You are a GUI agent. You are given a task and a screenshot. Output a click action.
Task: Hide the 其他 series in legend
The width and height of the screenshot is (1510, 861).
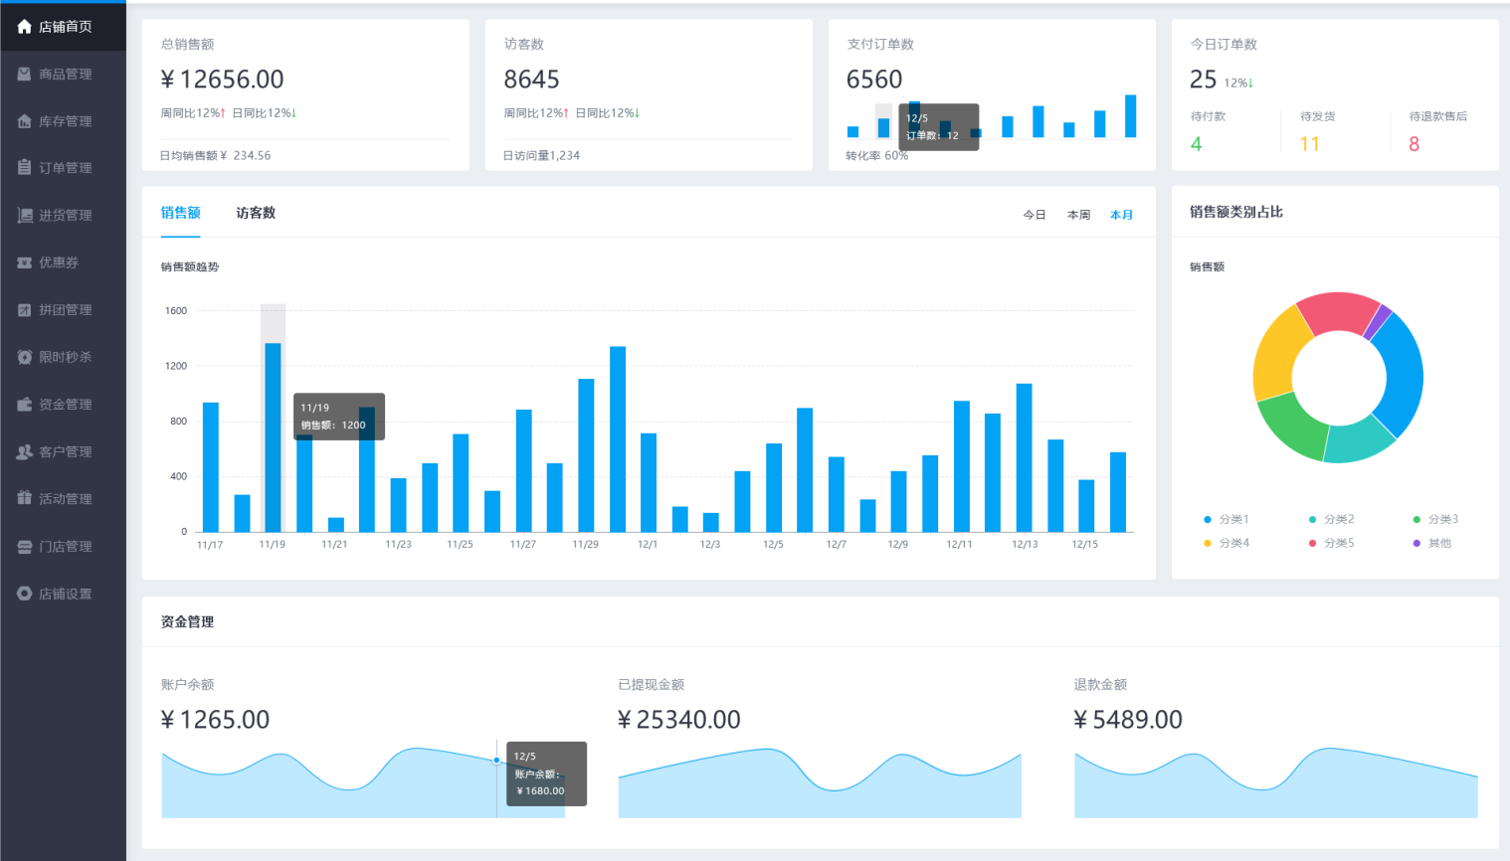(x=1432, y=543)
